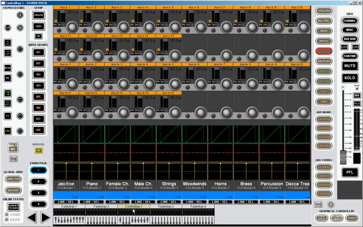The image size is (363, 227).
Task: Toggle the REDUCED ON button
Action: (x=38, y=150)
